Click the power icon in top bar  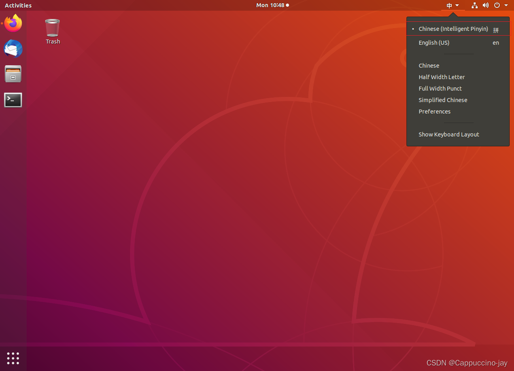click(497, 5)
